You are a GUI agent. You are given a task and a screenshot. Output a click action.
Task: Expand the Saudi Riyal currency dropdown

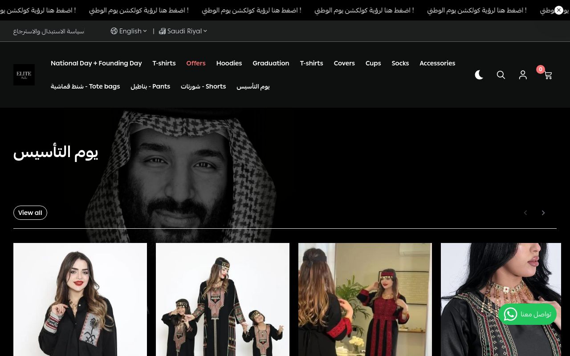click(183, 31)
